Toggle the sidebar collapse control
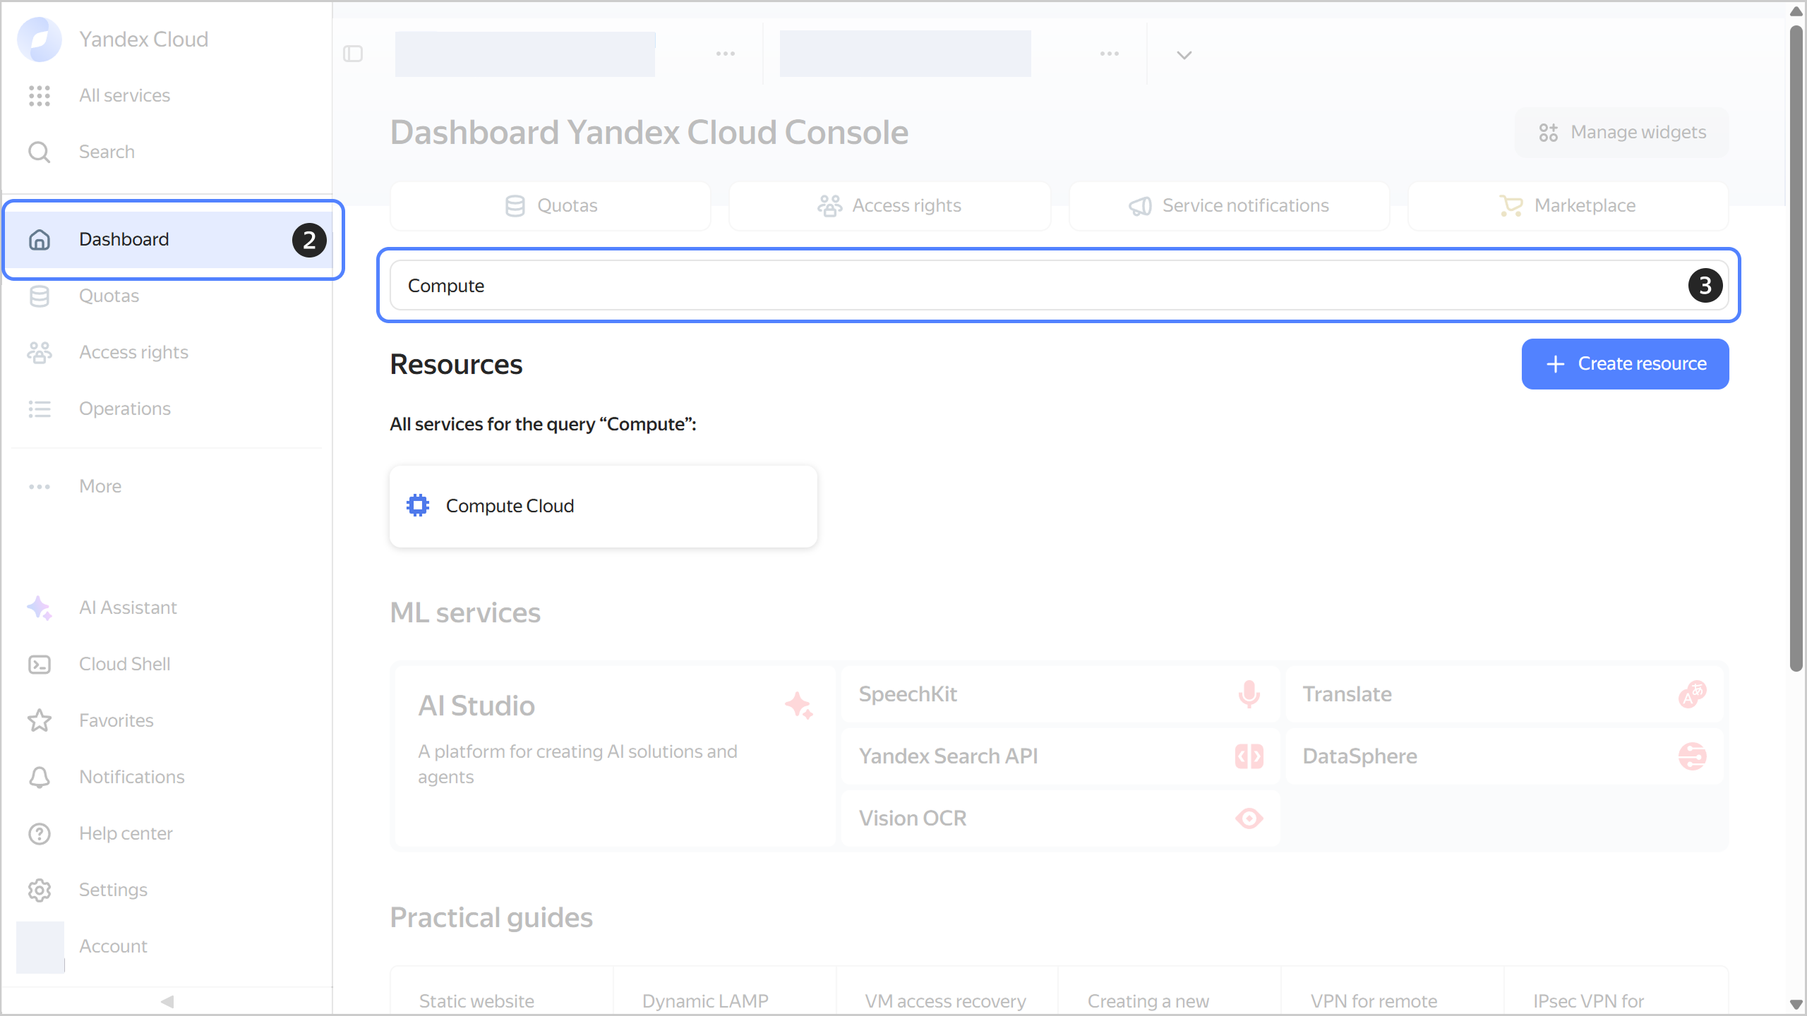The height and width of the screenshot is (1016, 1807). pyautogui.click(x=354, y=54)
